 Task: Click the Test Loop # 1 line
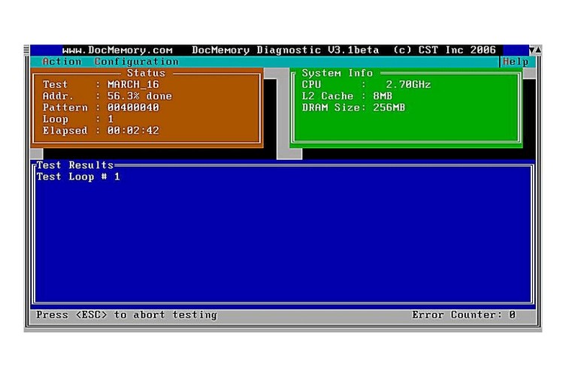(78, 177)
